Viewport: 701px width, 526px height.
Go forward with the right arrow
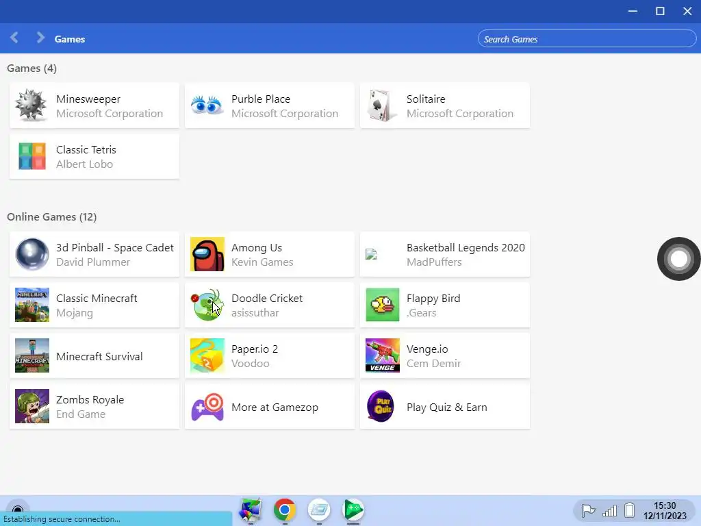[x=40, y=38]
